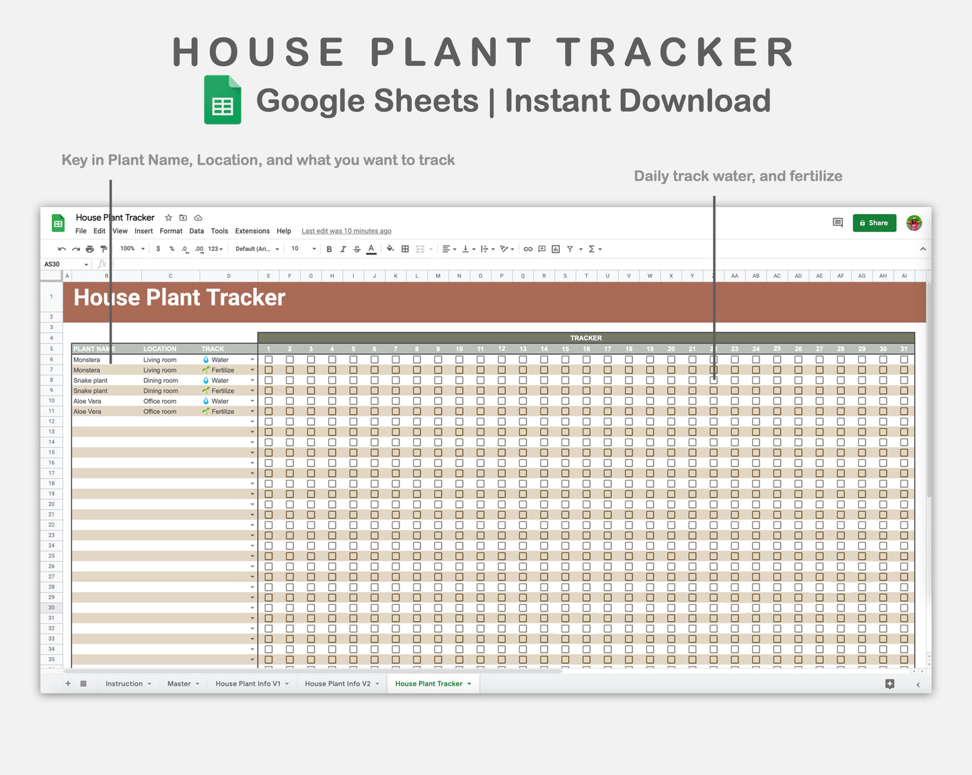Open the Fill color picker
The width and height of the screenshot is (972, 775).
tap(390, 248)
